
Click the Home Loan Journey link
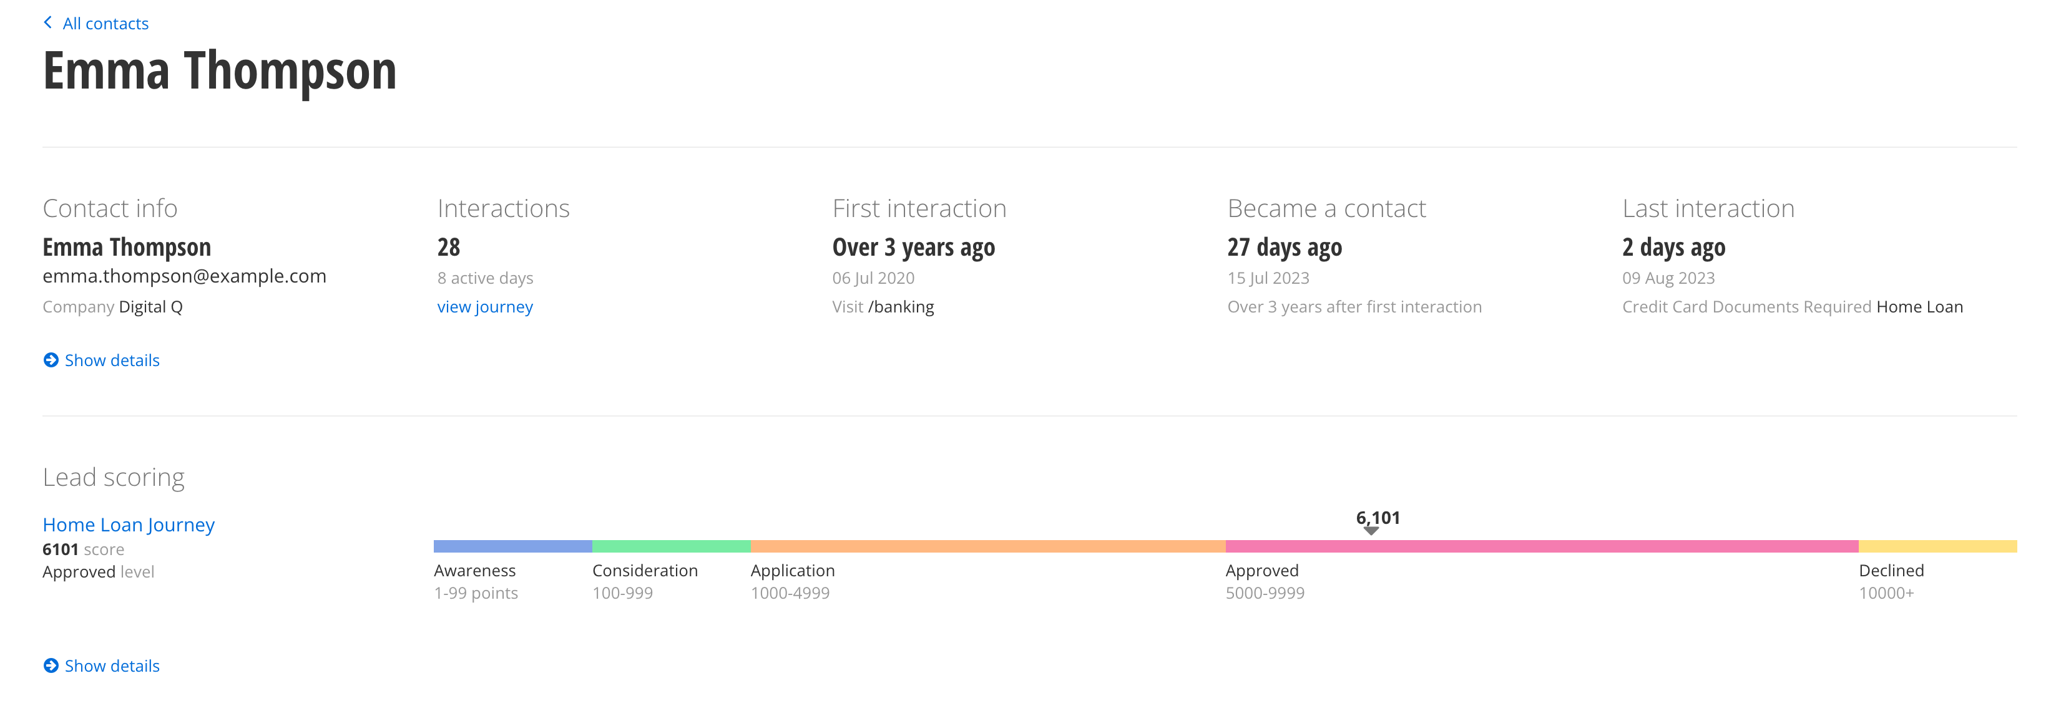[128, 525]
